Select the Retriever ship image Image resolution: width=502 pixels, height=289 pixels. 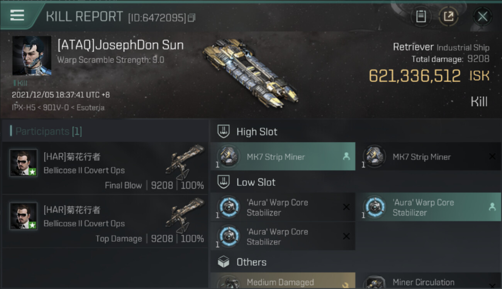click(x=250, y=72)
